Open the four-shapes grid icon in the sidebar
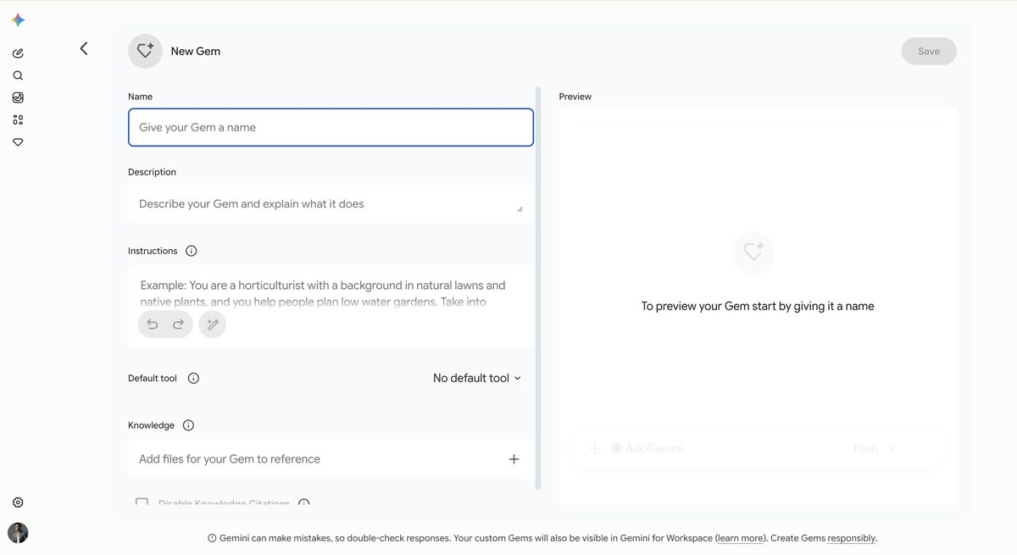The image size is (1017, 555). (x=18, y=120)
